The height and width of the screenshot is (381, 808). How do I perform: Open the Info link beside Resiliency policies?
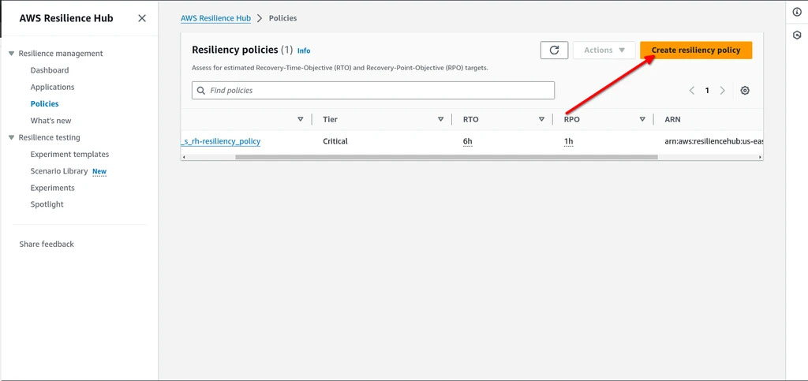(x=304, y=51)
